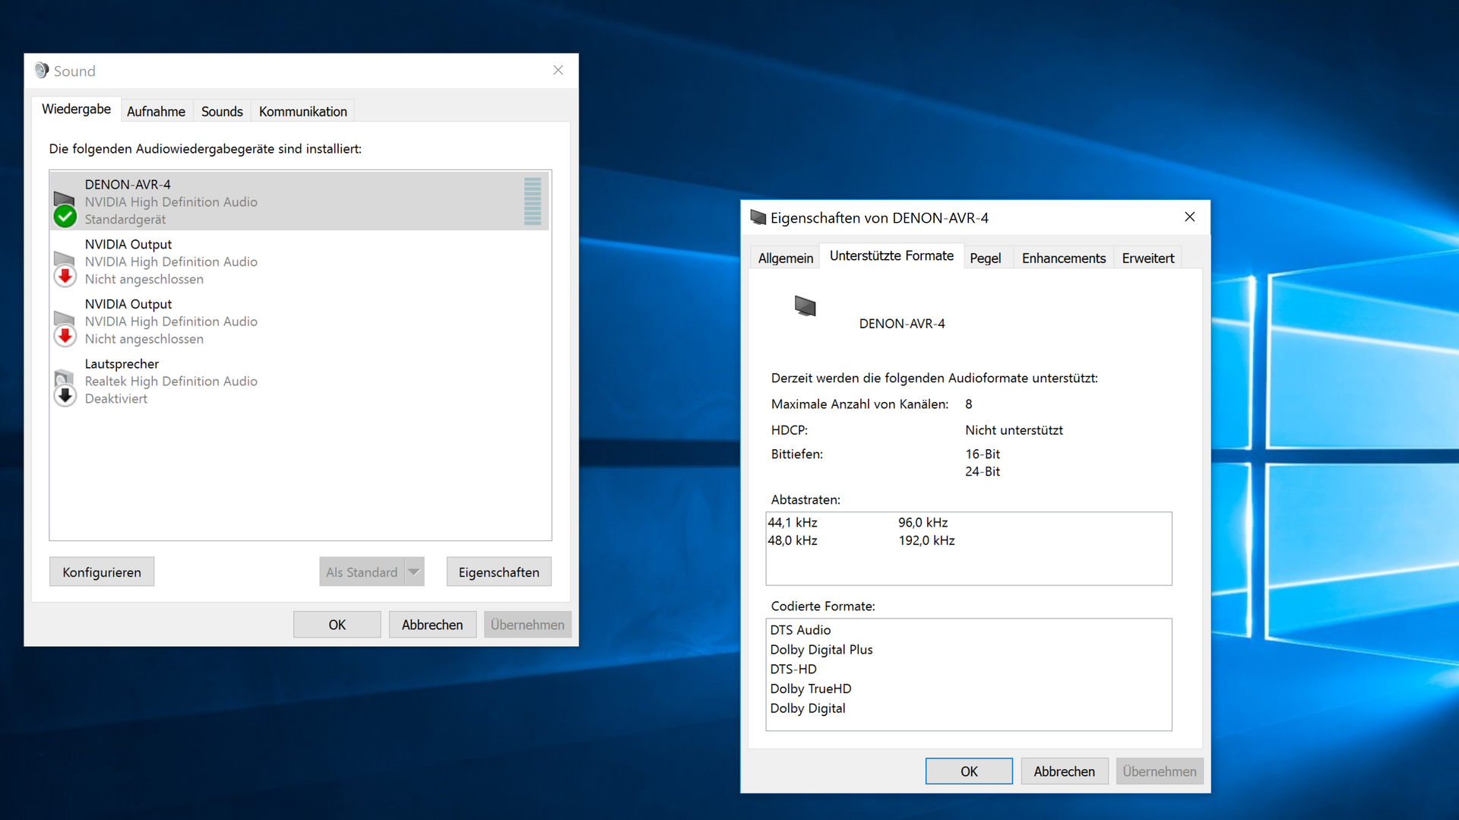The image size is (1459, 820).
Task: Click OK in the Sound window
Action: click(x=337, y=625)
